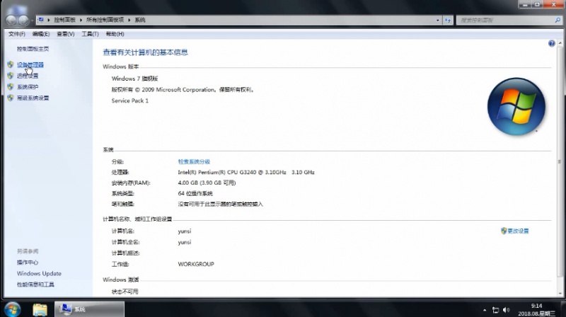Click the heading 查看有关计算机的基本信息
This screenshot has width=566, height=317.
click(x=146, y=52)
